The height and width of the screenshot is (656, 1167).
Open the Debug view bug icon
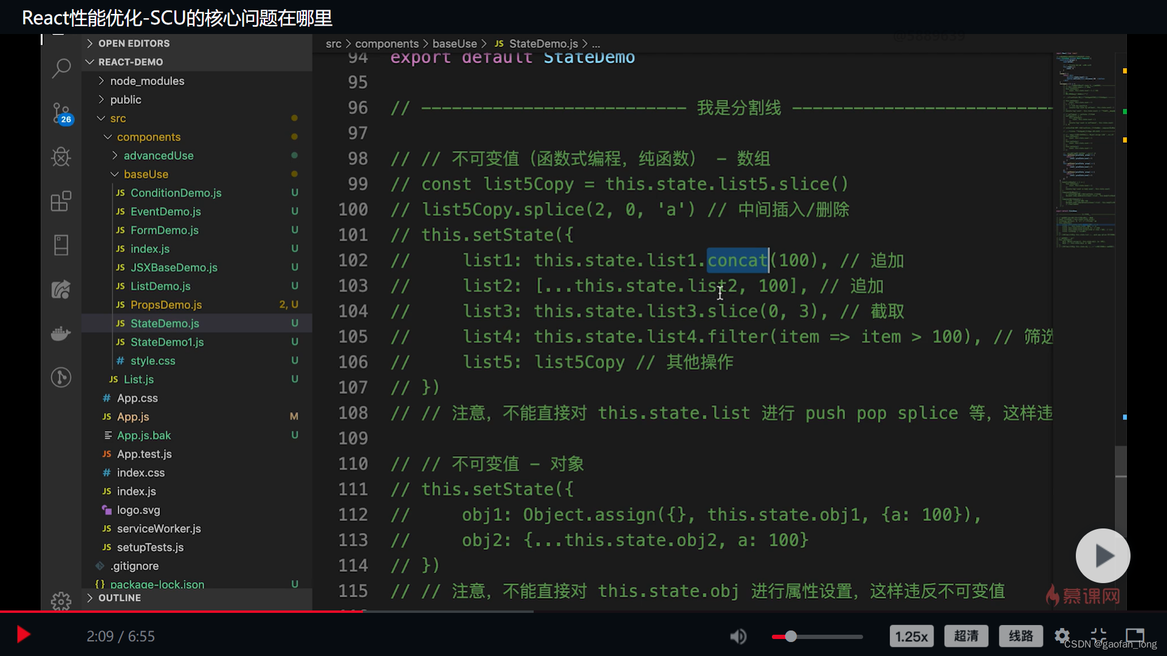61,157
